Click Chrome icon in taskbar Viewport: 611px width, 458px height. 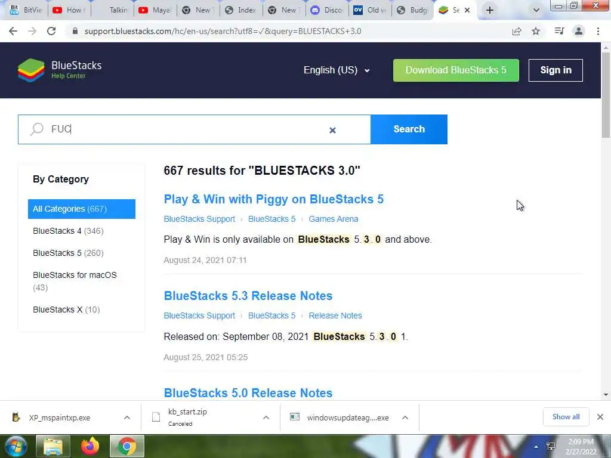point(127,446)
